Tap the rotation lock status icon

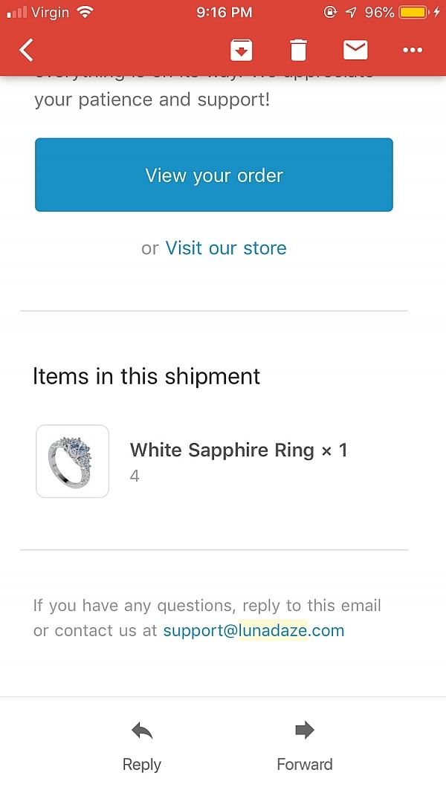(x=331, y=13)
